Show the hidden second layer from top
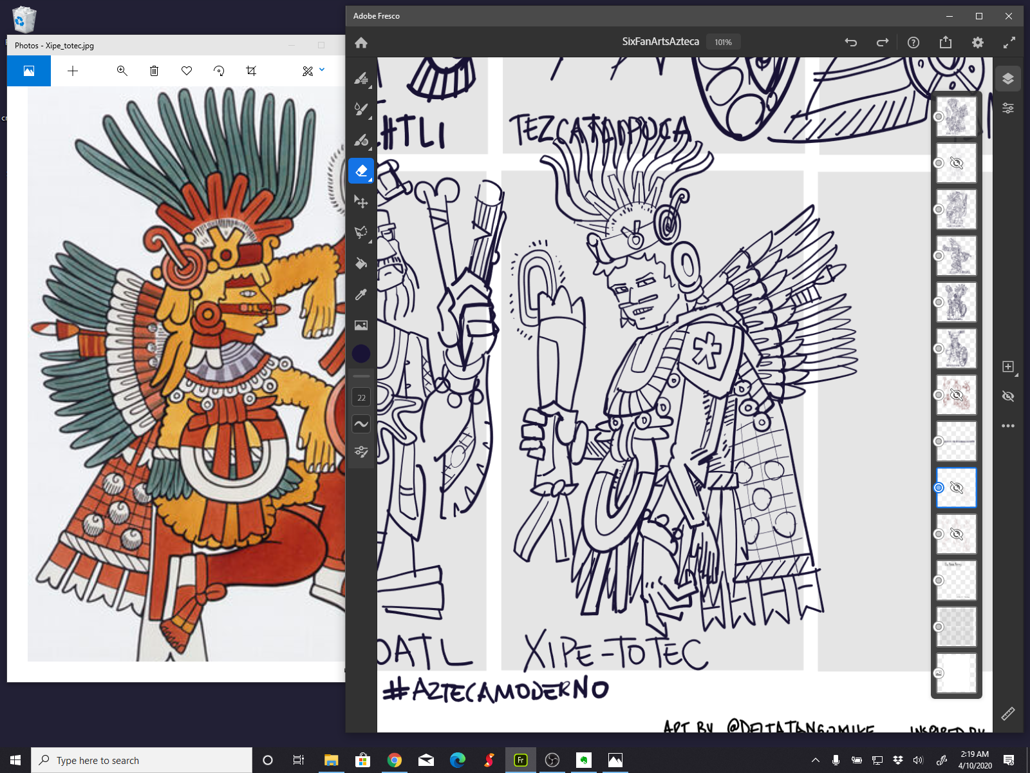This screenshot has height=773, width=1030. click(957, 163)
